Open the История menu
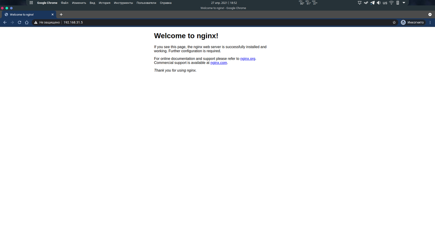This screenshot has height=244, width=435. pyautogui.click(x=104, y=3)
